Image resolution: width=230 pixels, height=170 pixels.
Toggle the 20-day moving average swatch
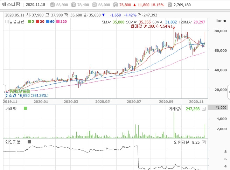pos(38,22)
